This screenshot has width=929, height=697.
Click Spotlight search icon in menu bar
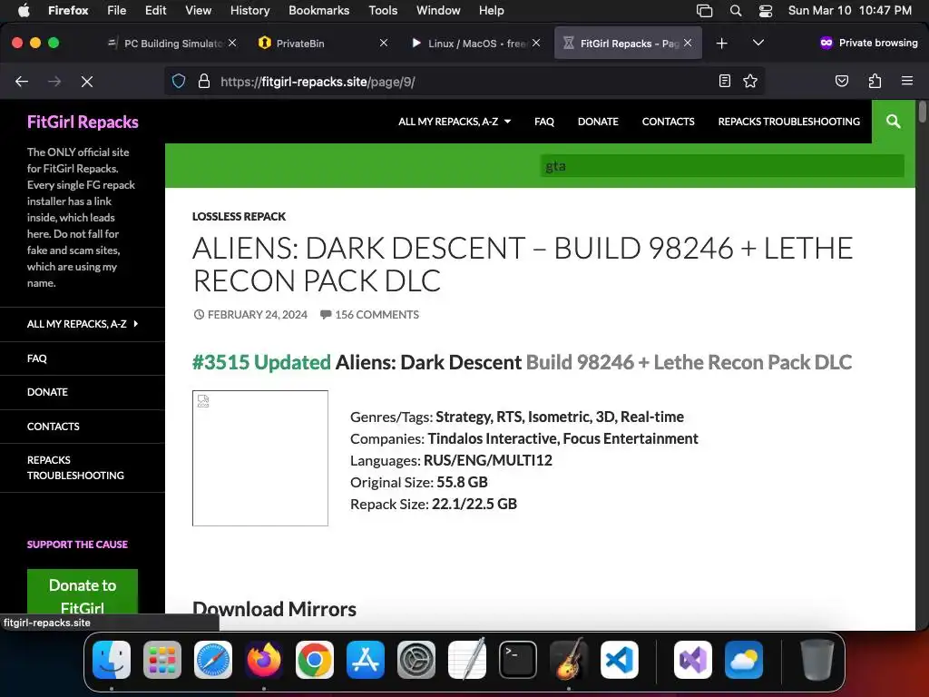click(x=735, y=11)
